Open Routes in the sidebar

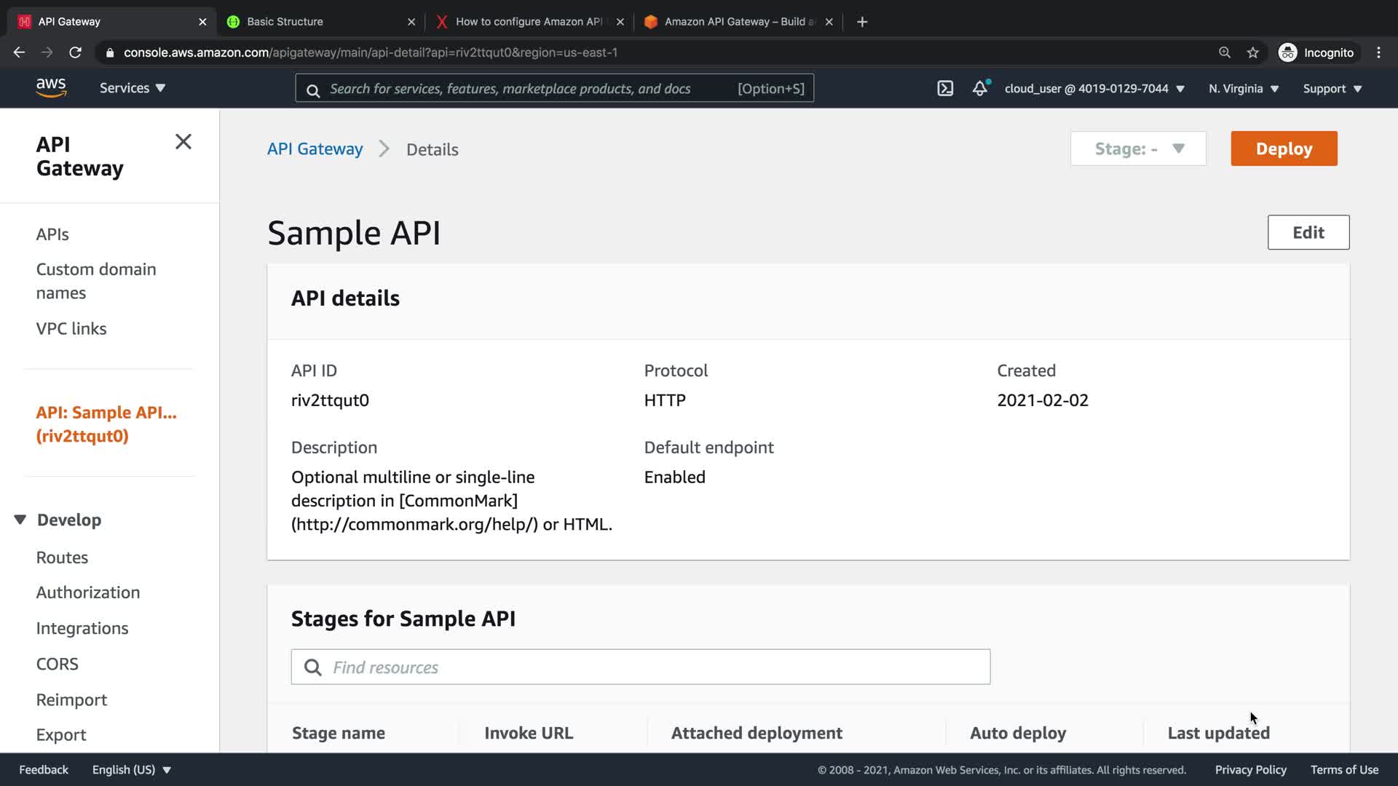tap(62, 557)
